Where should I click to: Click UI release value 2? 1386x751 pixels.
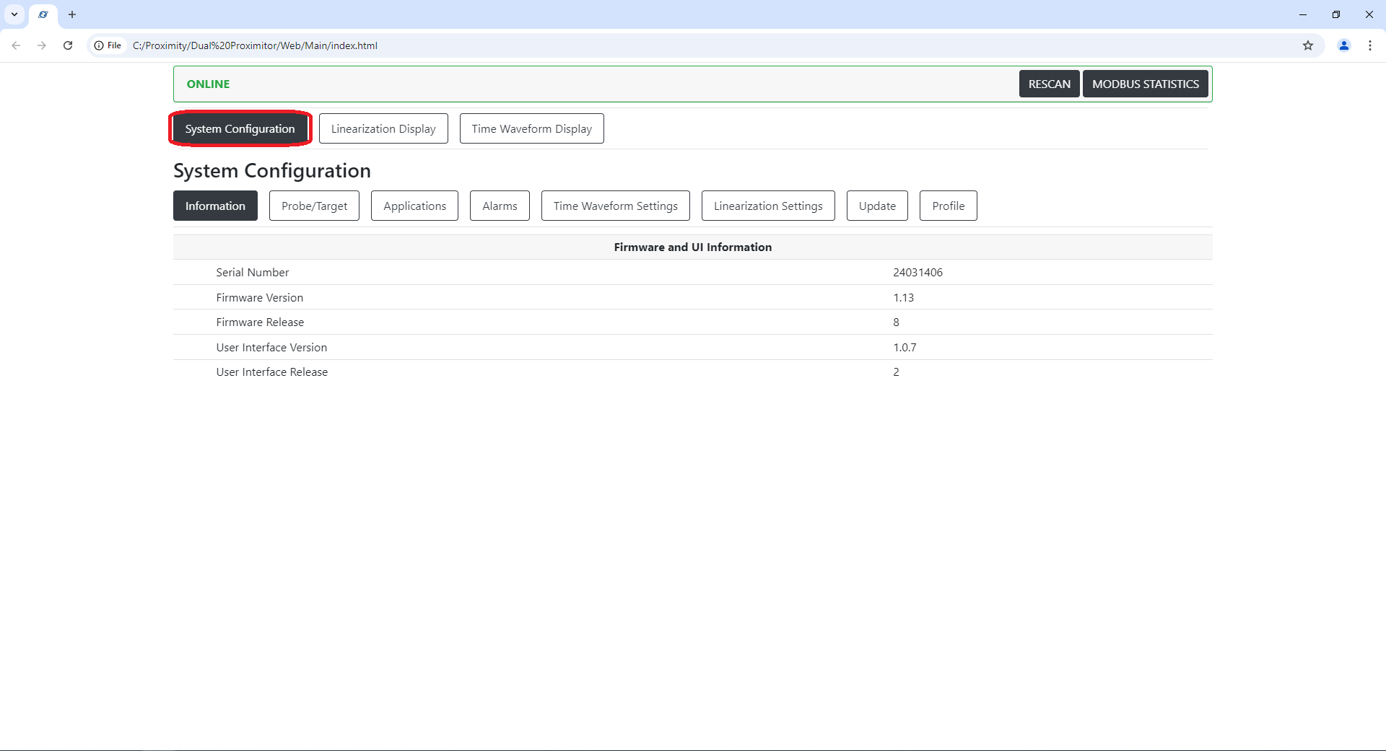coord(896,372)
